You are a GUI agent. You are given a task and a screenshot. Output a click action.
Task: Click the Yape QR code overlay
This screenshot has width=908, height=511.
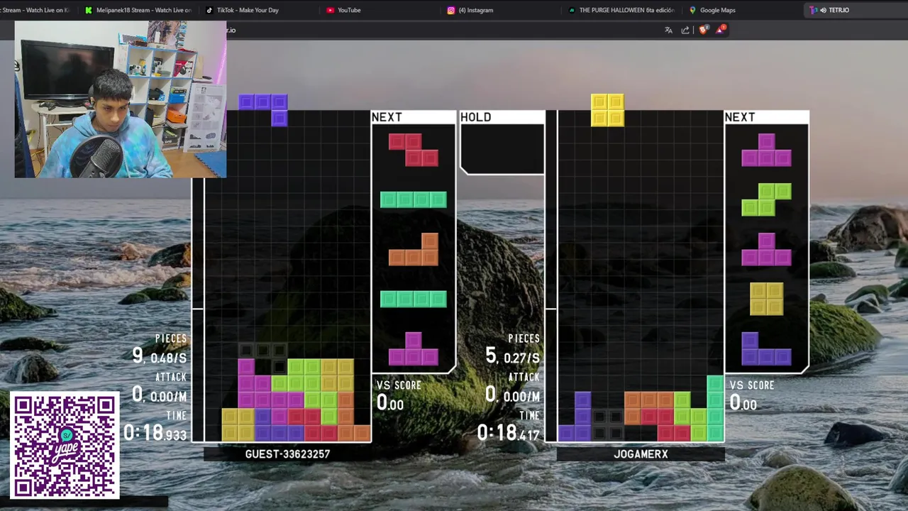pos(65,446)
